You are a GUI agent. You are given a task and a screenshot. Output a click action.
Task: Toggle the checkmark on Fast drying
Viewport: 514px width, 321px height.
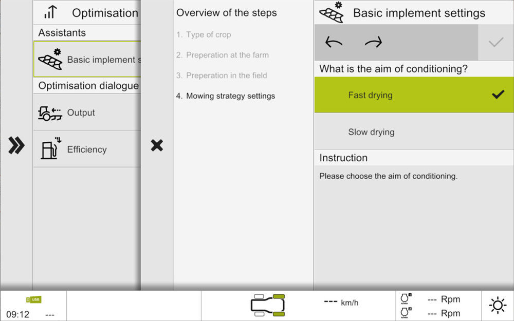498,95
